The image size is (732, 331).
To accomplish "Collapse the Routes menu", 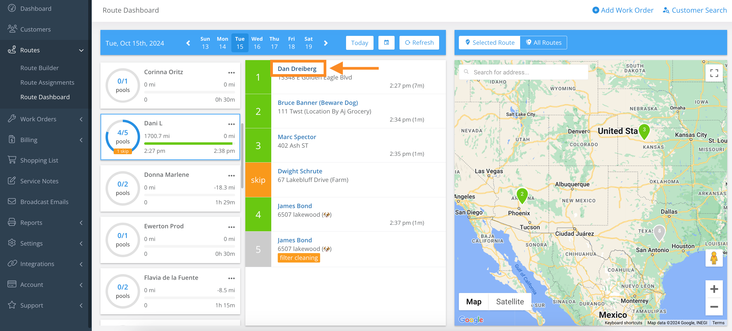I will click(81, 50).
